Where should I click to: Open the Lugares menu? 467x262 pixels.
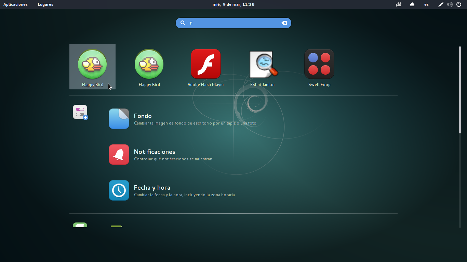(45, 4)
